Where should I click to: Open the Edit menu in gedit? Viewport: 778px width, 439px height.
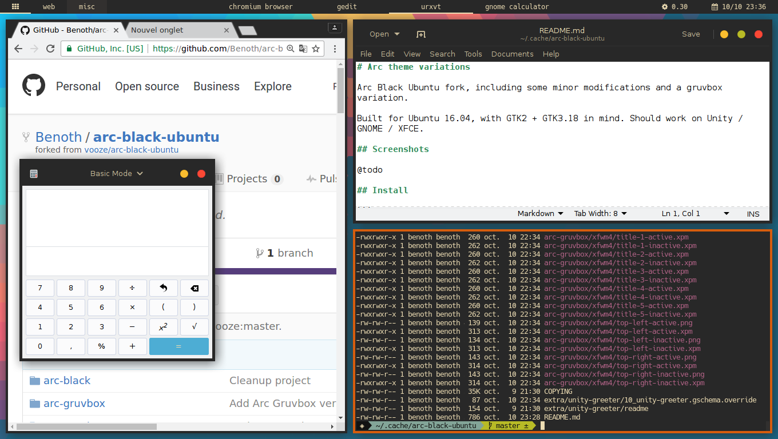[388, 54]
